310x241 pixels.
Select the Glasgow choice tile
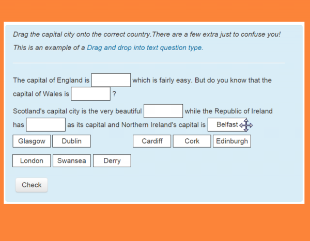click(32, 141)
